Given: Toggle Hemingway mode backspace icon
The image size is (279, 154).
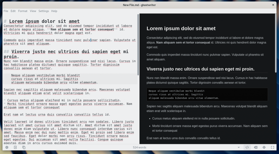Looking at the screenshot, I should [x=256, y=147].
